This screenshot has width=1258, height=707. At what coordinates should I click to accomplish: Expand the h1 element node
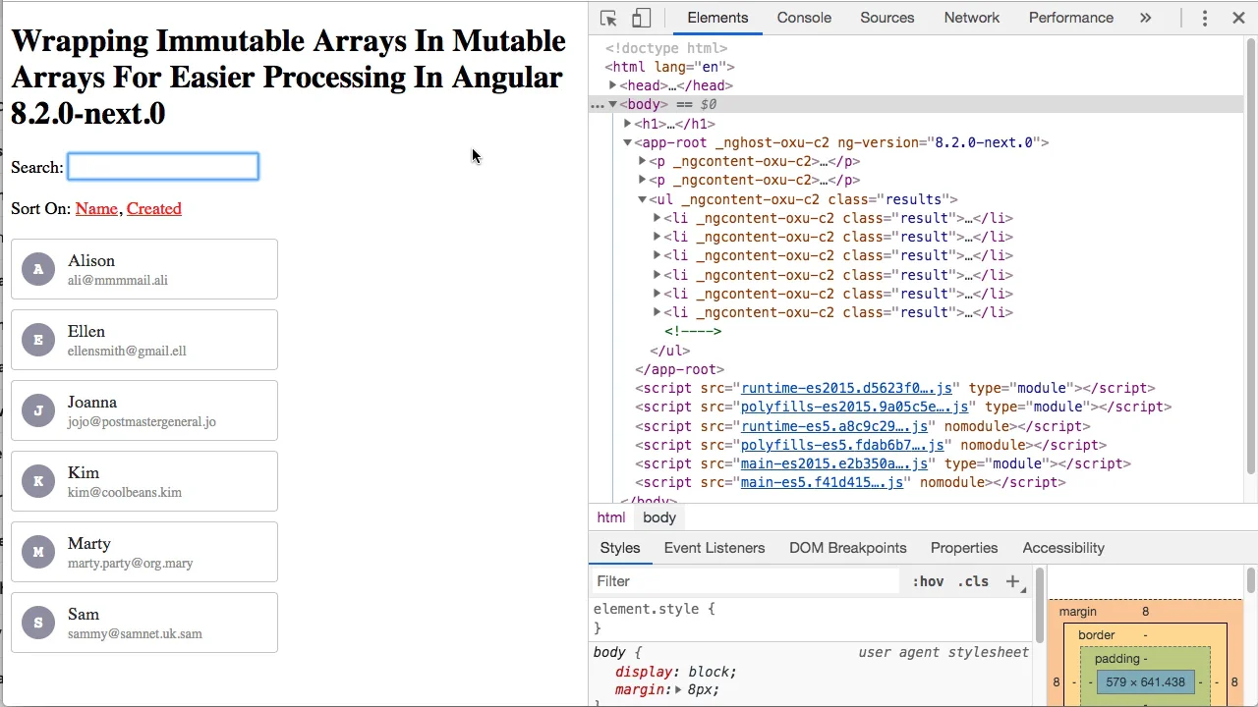(627, 124)
